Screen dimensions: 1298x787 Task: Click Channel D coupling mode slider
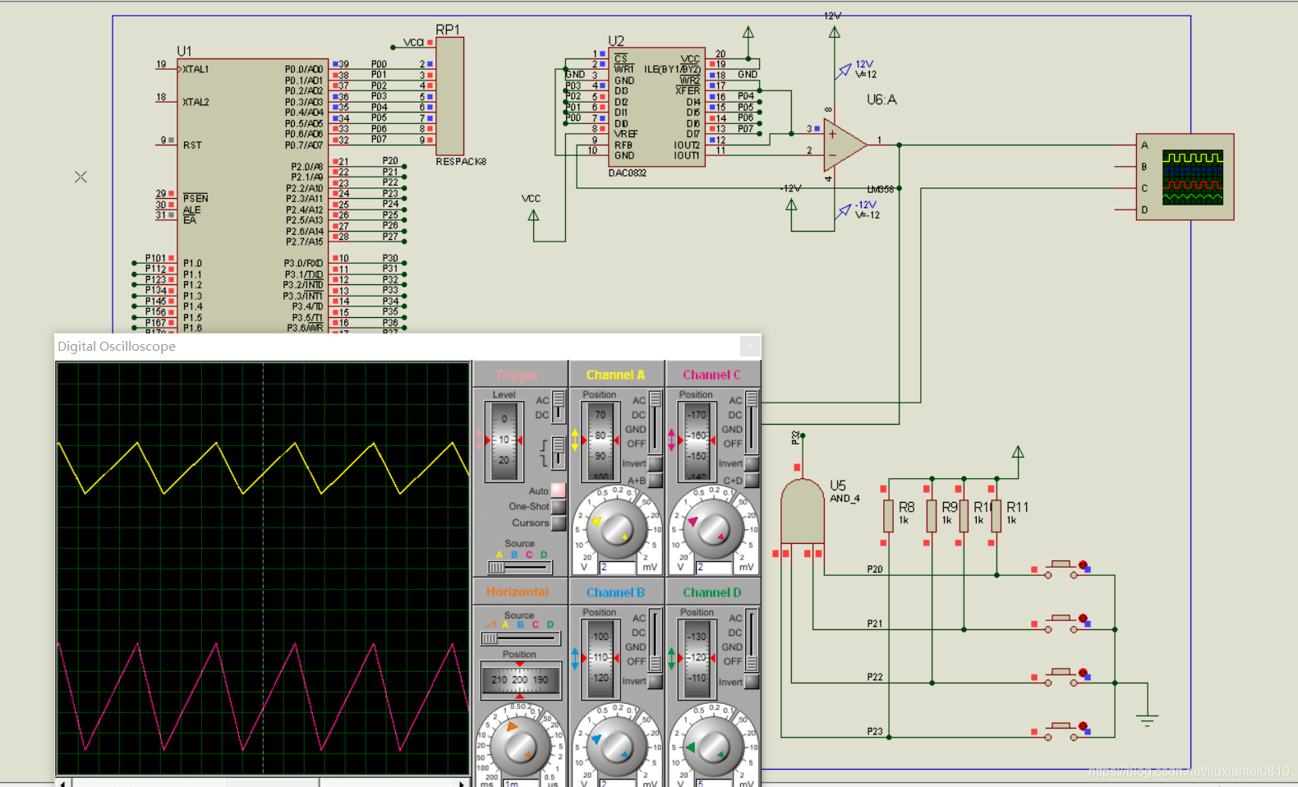(752, 640)
